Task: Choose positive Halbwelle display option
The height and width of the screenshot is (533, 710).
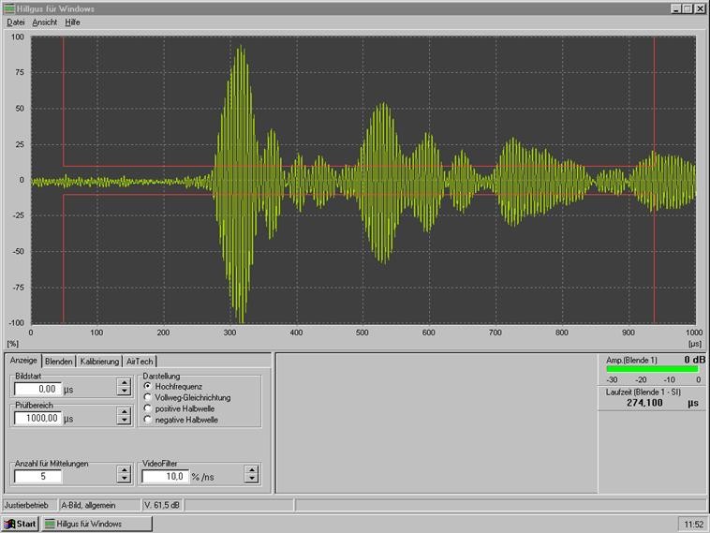Action: (147, 408)
